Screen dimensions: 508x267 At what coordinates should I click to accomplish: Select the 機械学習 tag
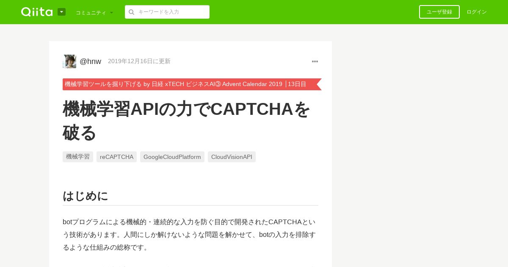click(x=78, y=157)
